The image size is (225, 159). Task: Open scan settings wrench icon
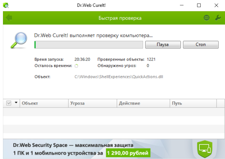coord(218,18)
